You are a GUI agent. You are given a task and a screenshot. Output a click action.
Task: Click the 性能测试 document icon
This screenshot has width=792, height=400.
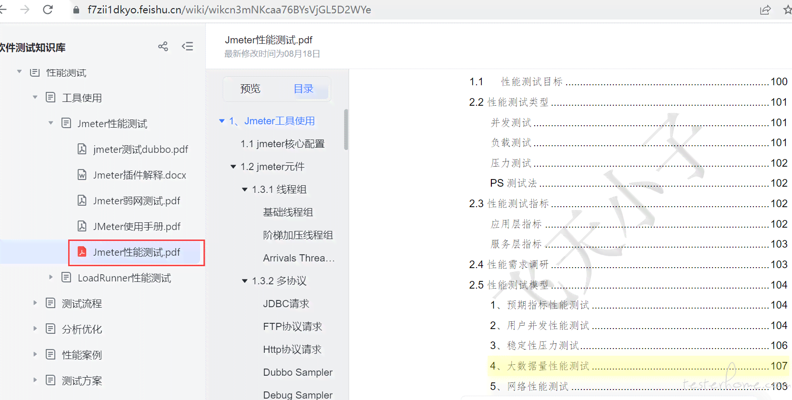(35, 72)
